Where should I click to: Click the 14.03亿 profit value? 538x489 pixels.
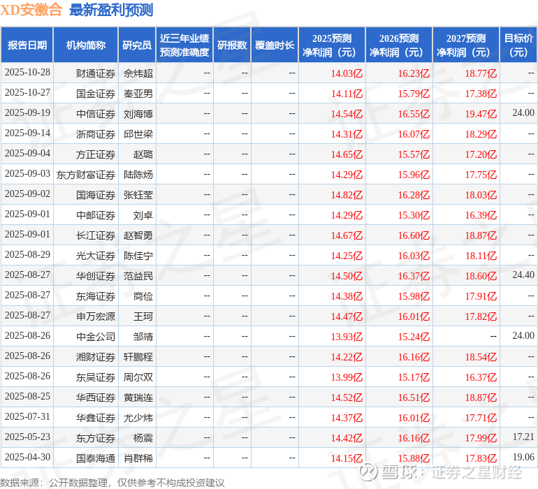point(347,73)
